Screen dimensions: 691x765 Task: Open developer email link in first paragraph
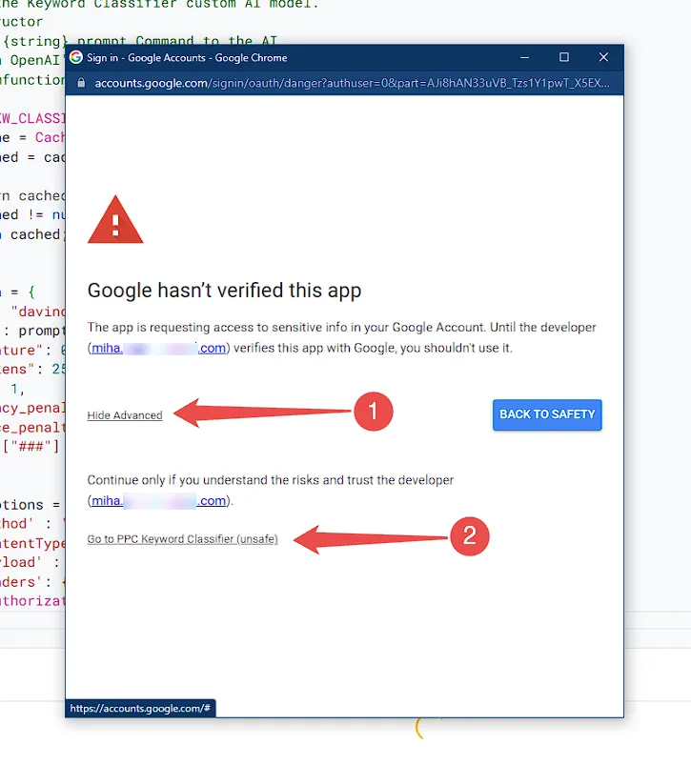click(158, 349)
